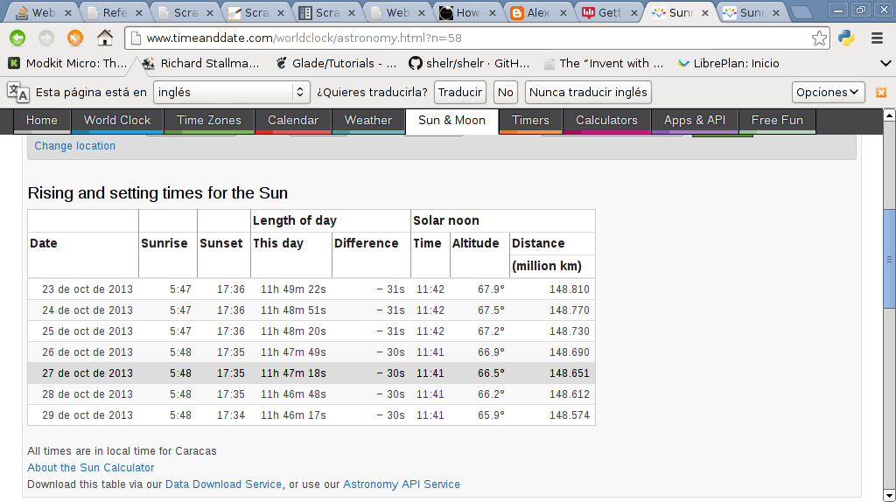Screen dimensions: 896x502
Task: Open the Modkit Micro bookmark
Action: click(68, 63)
